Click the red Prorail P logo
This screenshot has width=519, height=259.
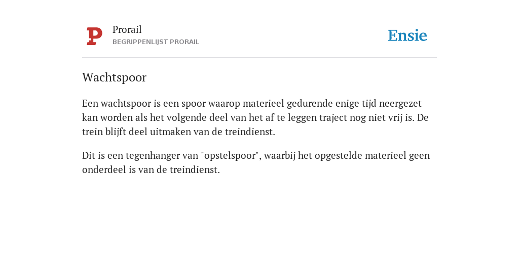[94, 36]
